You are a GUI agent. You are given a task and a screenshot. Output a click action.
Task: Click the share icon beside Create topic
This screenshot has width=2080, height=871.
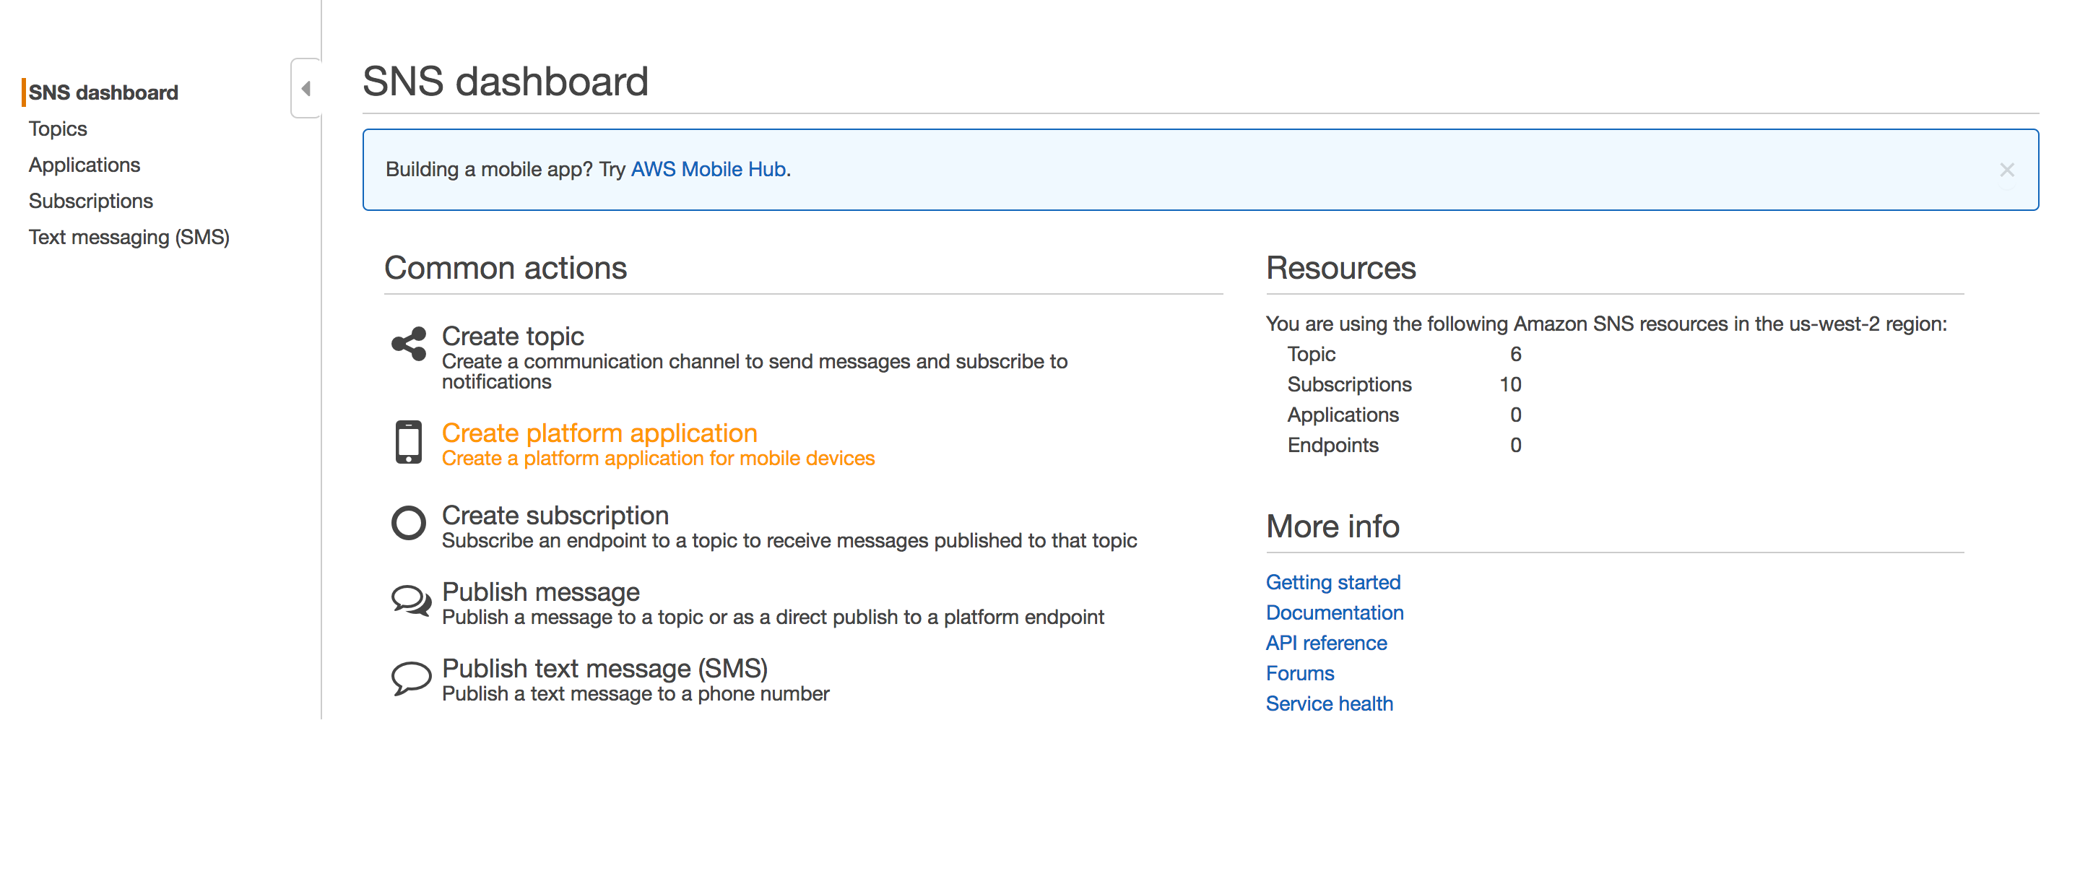(409, 344)
